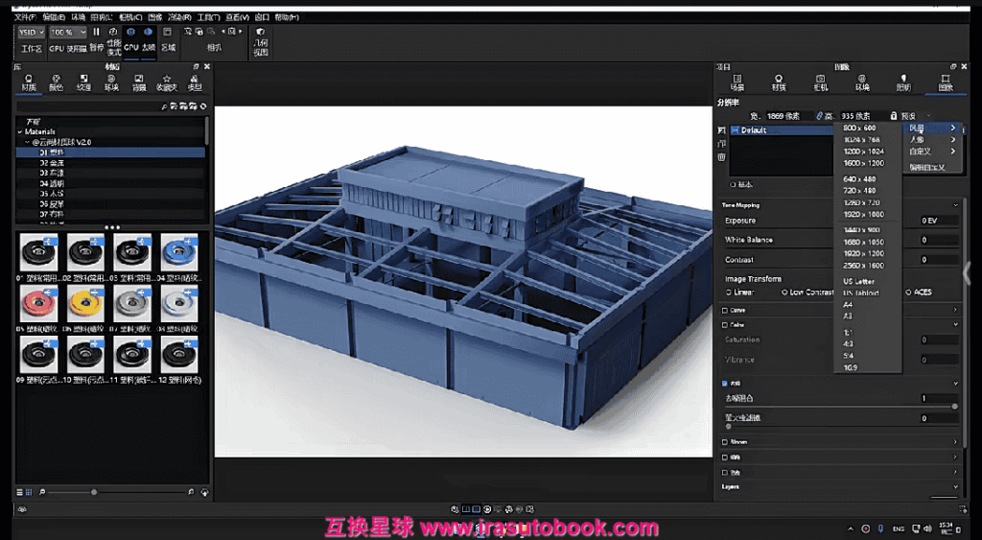Collapse the Tone Mapping section
This screenshot has width=982, height=540.
coord(956,205)
